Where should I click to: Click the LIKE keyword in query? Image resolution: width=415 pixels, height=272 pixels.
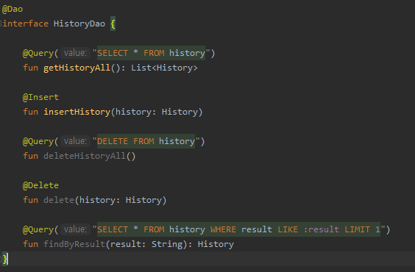pos(288,229)
